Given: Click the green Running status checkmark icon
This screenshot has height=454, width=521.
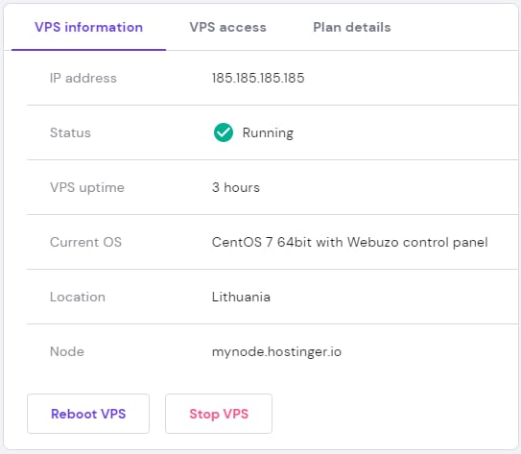Looking at the screenshot, I should coord(224,132).
